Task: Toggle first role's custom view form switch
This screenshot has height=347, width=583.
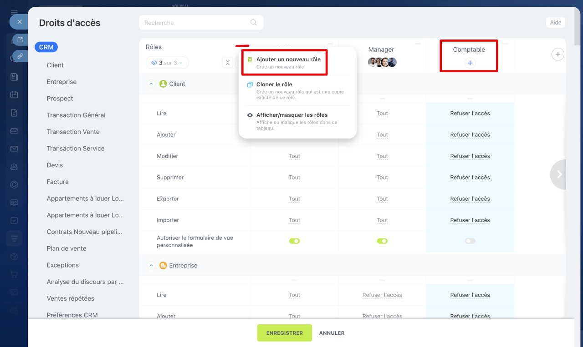Action: [294, 241]
